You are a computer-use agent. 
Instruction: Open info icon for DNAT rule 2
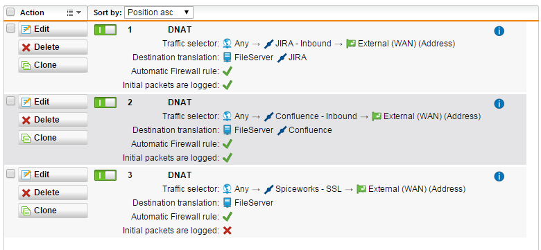tap(499, 104)
